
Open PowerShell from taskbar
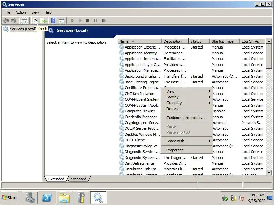click(x=47, y=198)
